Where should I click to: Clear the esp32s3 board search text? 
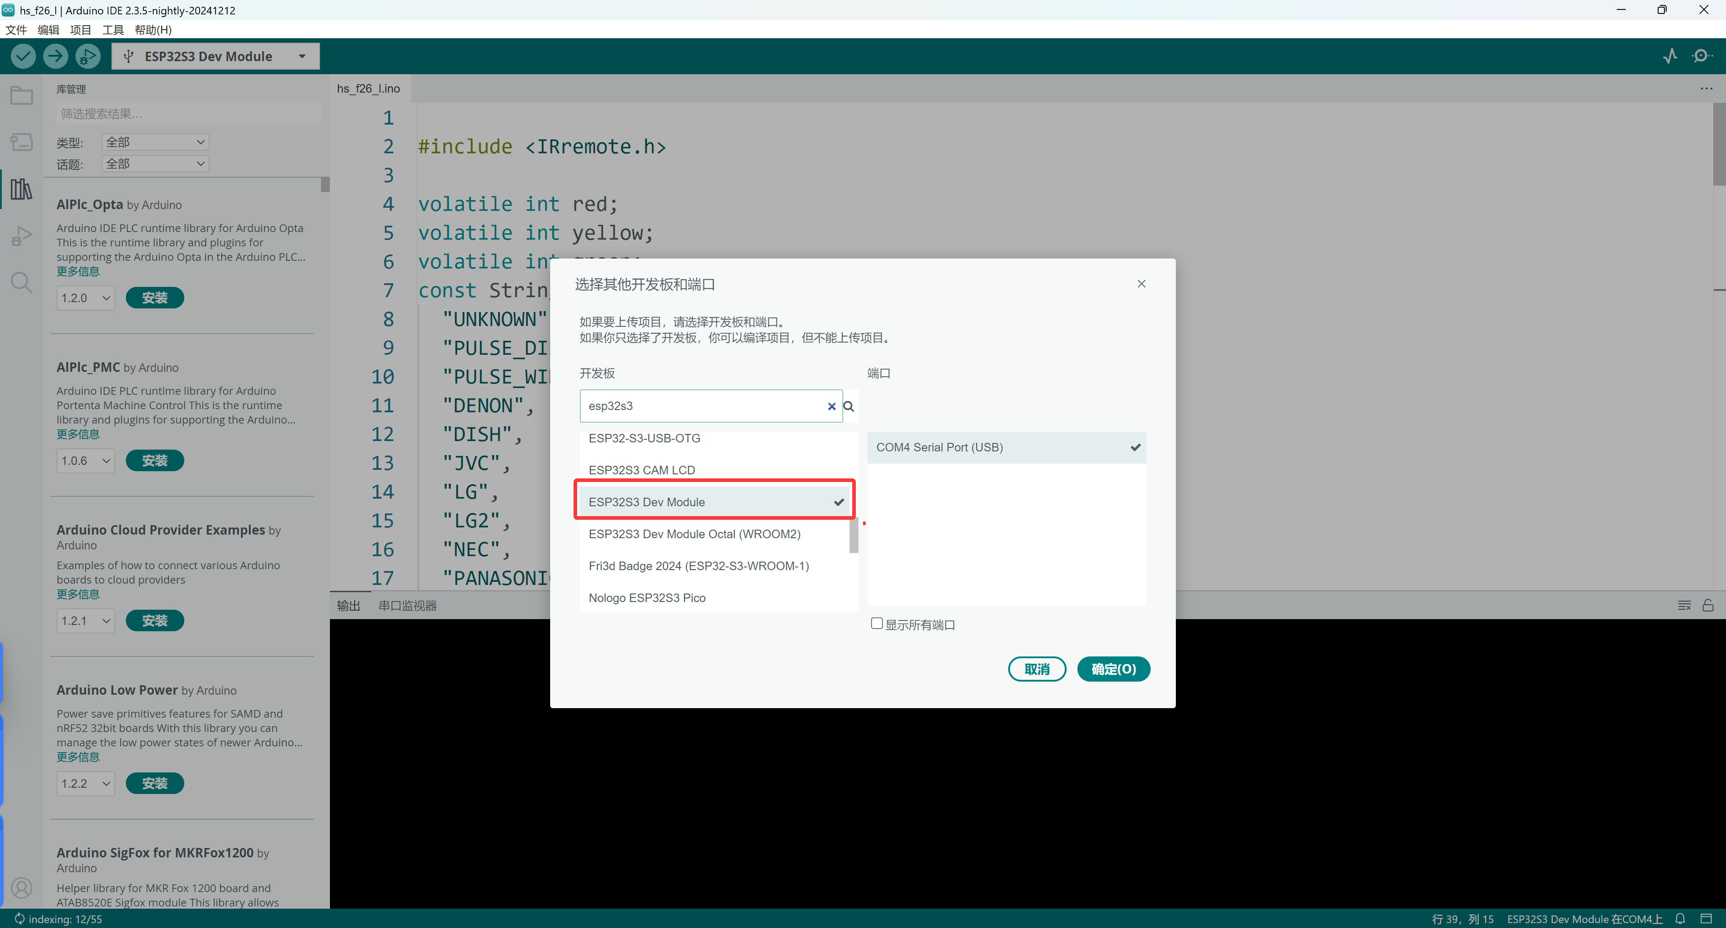click(x=832, y=406)
